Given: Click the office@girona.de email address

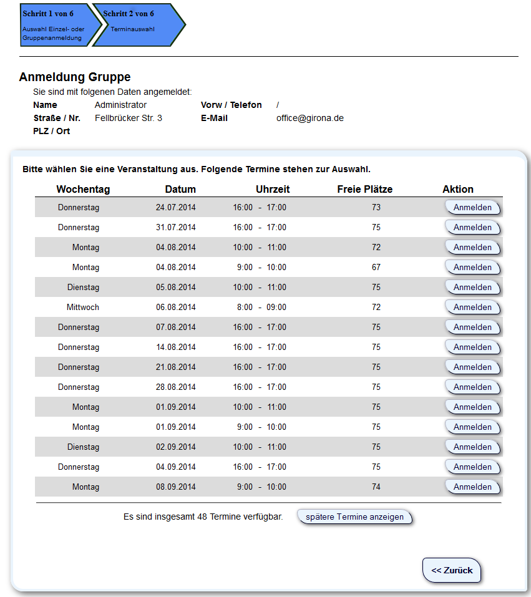Looking at the screenshot, I should 310,118.
